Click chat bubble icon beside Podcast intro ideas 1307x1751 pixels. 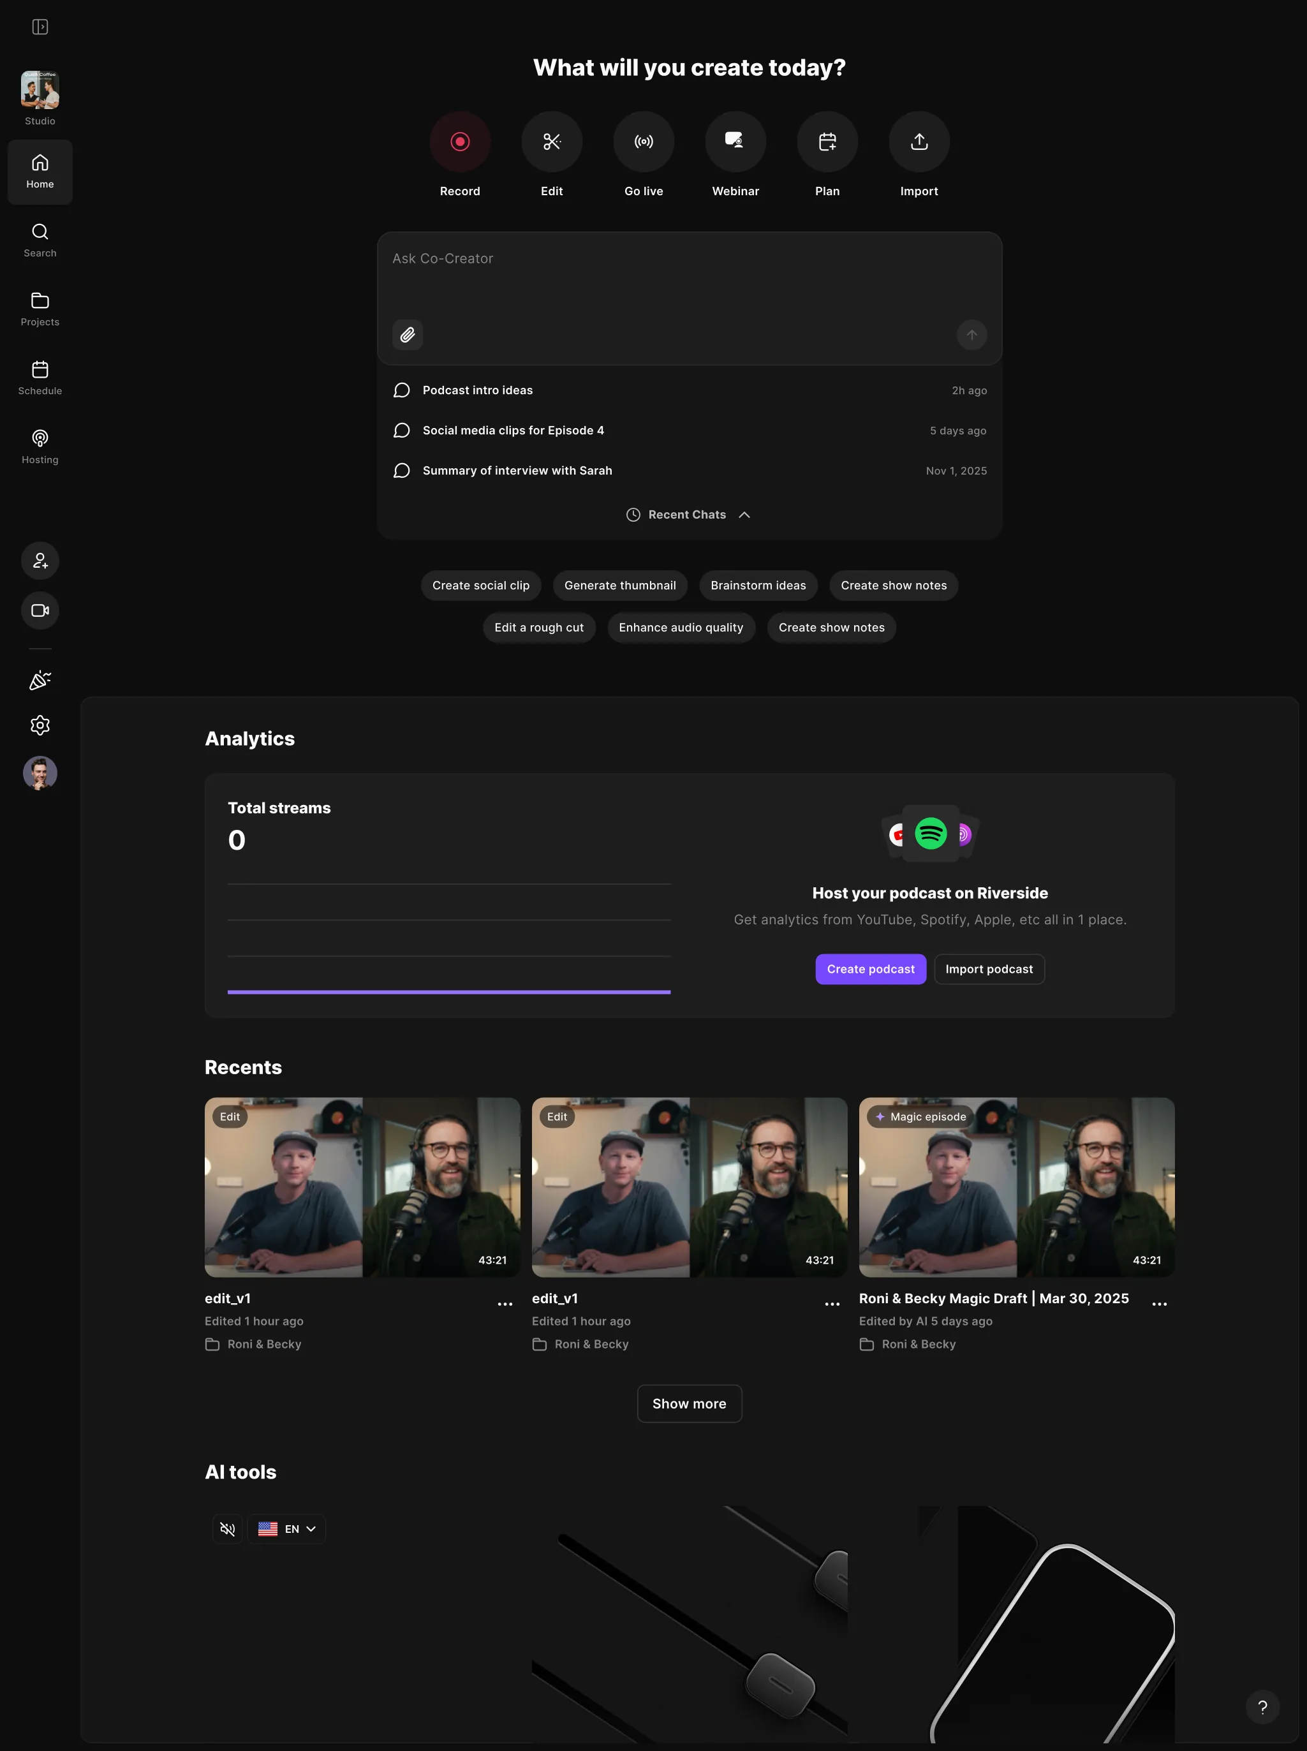(x=401, y=390)
